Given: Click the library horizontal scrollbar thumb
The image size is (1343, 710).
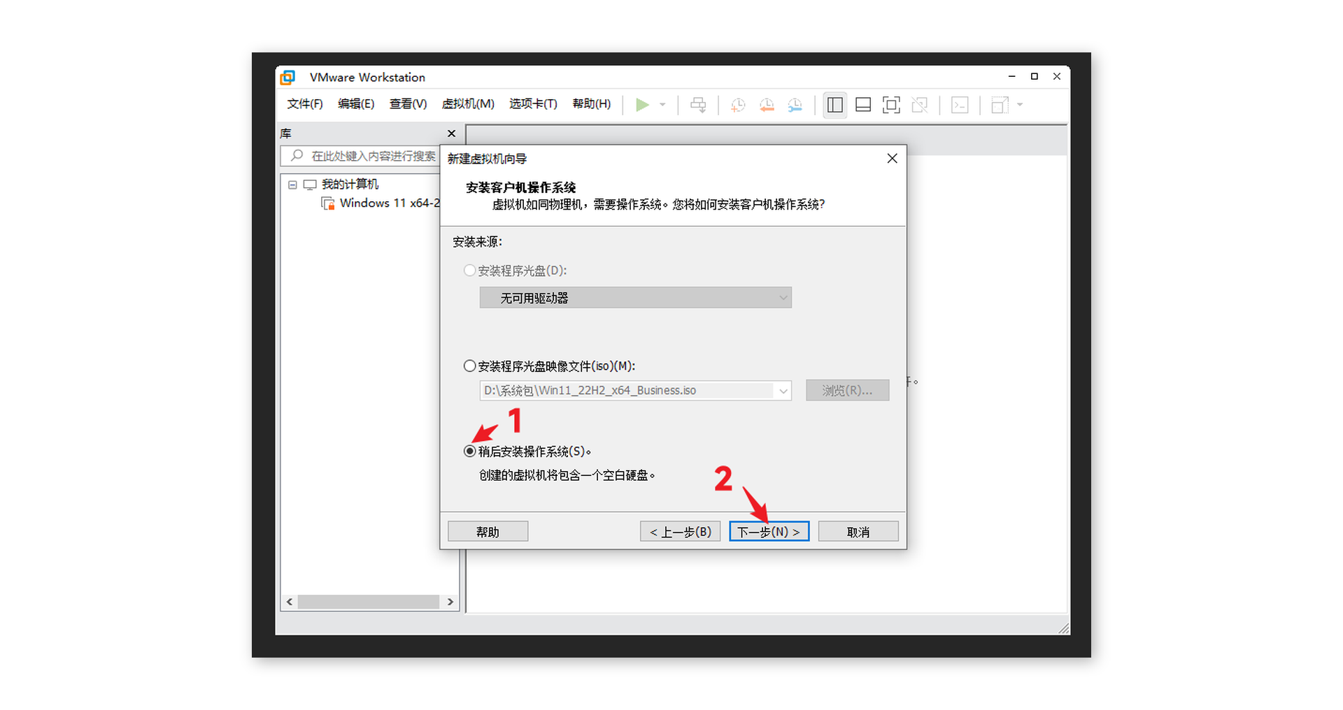Looking at the screenshot, I should tap(369, 602).
